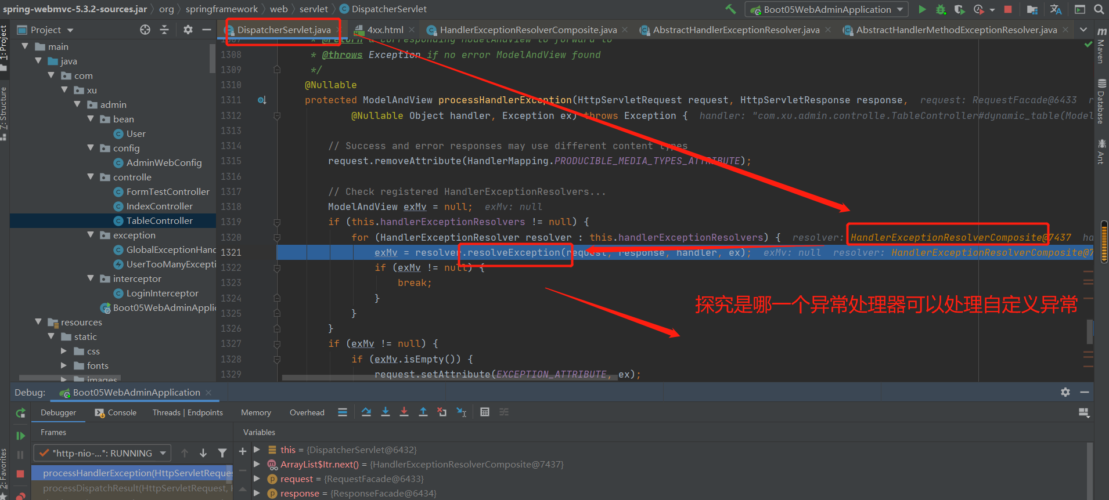Locate current file in Project tree
Viewport: 1109px width, 500px height.
pyautogui.click(x=145, y=30)
